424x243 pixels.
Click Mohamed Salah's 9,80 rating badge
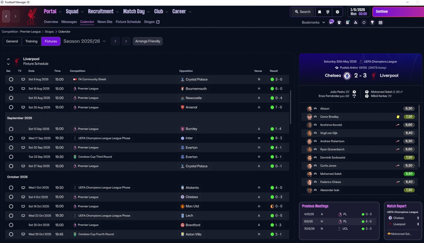point(409,174)
